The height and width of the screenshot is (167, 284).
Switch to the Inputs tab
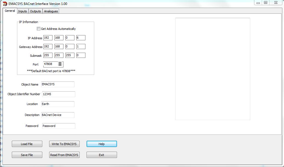23,11
